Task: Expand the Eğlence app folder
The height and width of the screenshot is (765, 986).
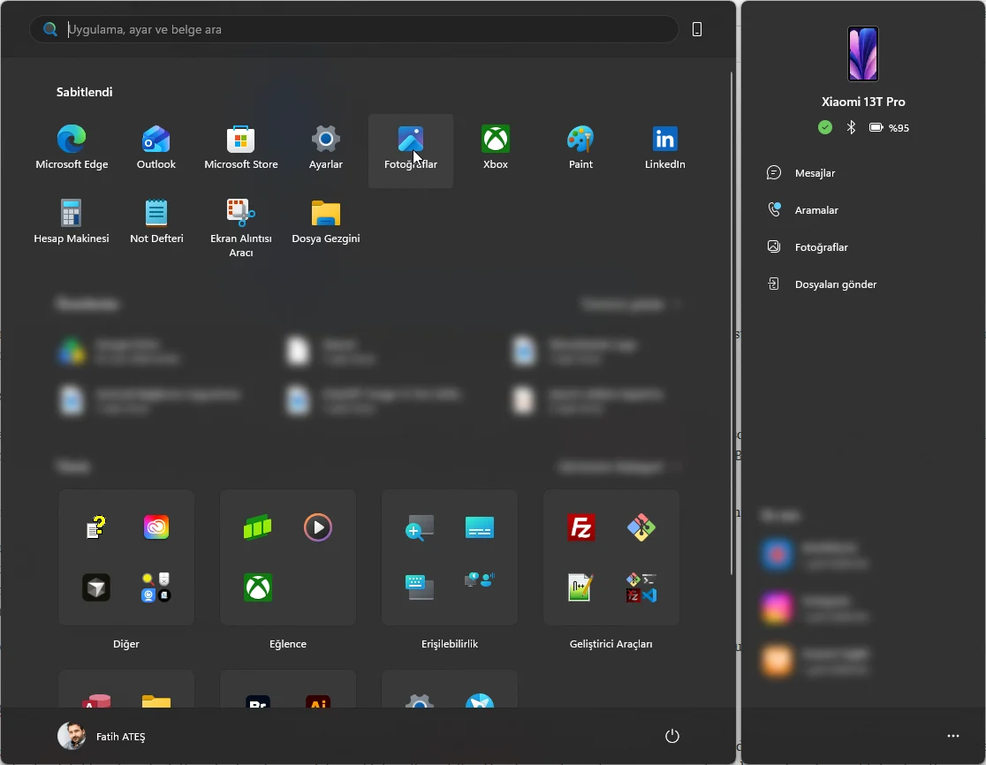Action: 288,557
